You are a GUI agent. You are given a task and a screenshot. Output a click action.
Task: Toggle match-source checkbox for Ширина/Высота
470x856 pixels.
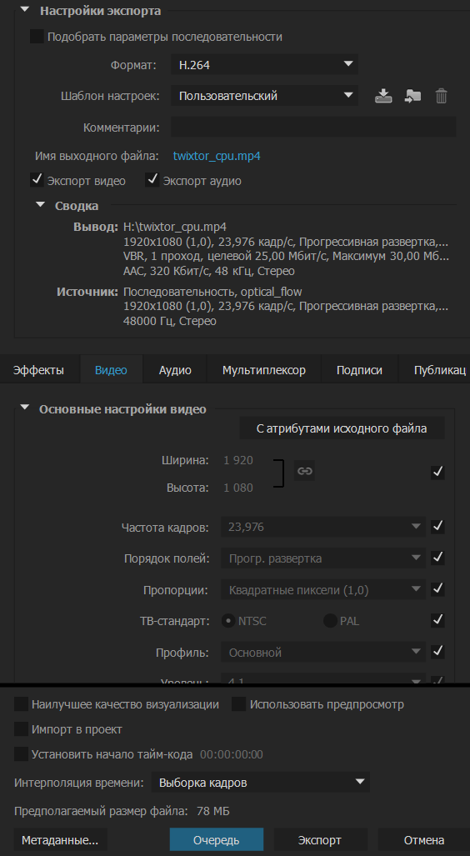[x=437, y=473]
